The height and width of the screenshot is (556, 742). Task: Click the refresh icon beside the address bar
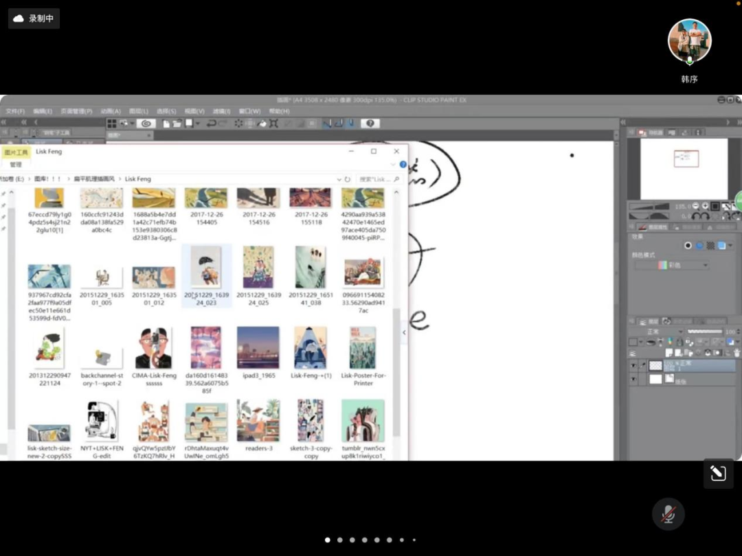348,179
